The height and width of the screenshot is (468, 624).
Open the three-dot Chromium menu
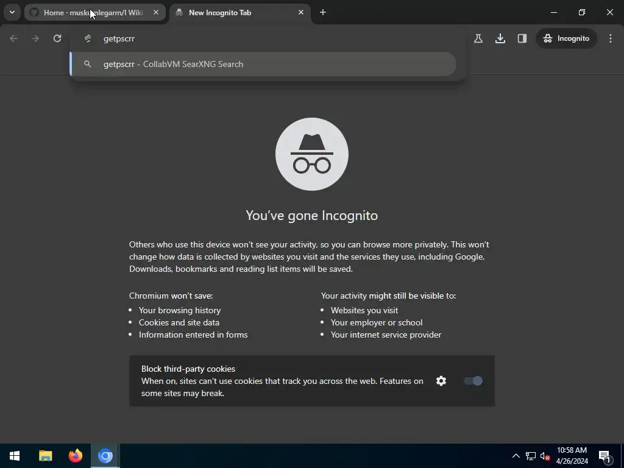pyautogui.click(x=611, y=38)
